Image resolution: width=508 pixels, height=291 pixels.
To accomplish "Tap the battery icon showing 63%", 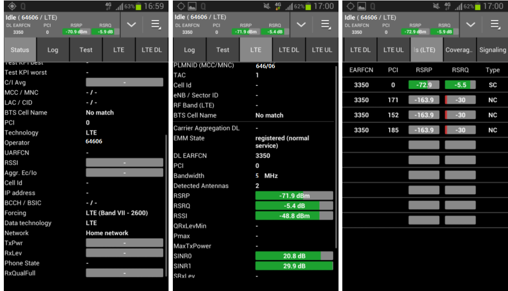I will click(138, 7).
